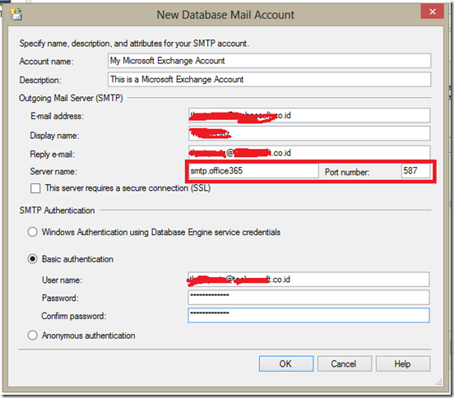
Task: Click the Reply e-mail input field
Action: pos(309,153)
